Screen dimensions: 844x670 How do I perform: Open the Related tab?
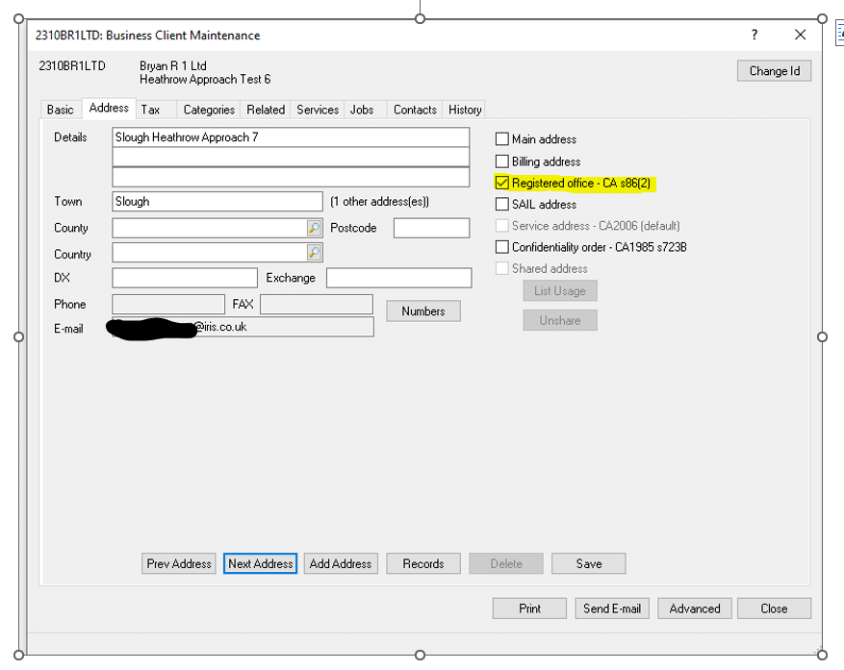(x=266, y=110)
